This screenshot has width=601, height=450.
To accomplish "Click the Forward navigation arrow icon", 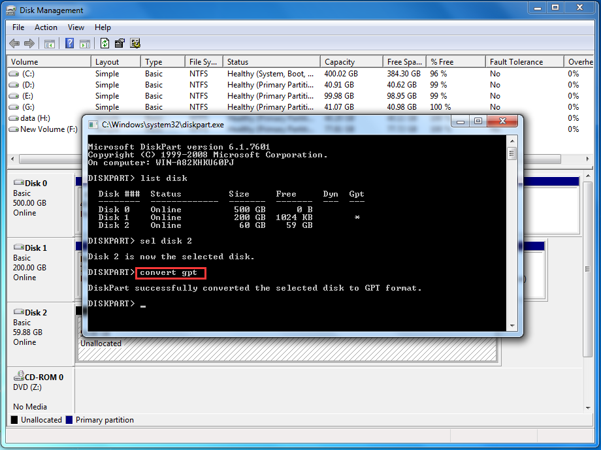I will click(30, 43).
